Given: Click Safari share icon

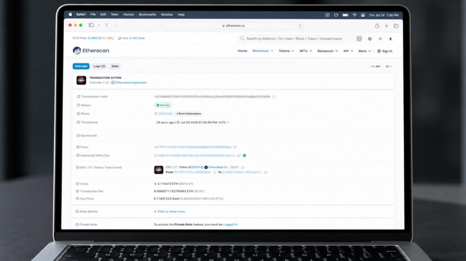Looking at the screenshot, I should click(x=377, y=26).
